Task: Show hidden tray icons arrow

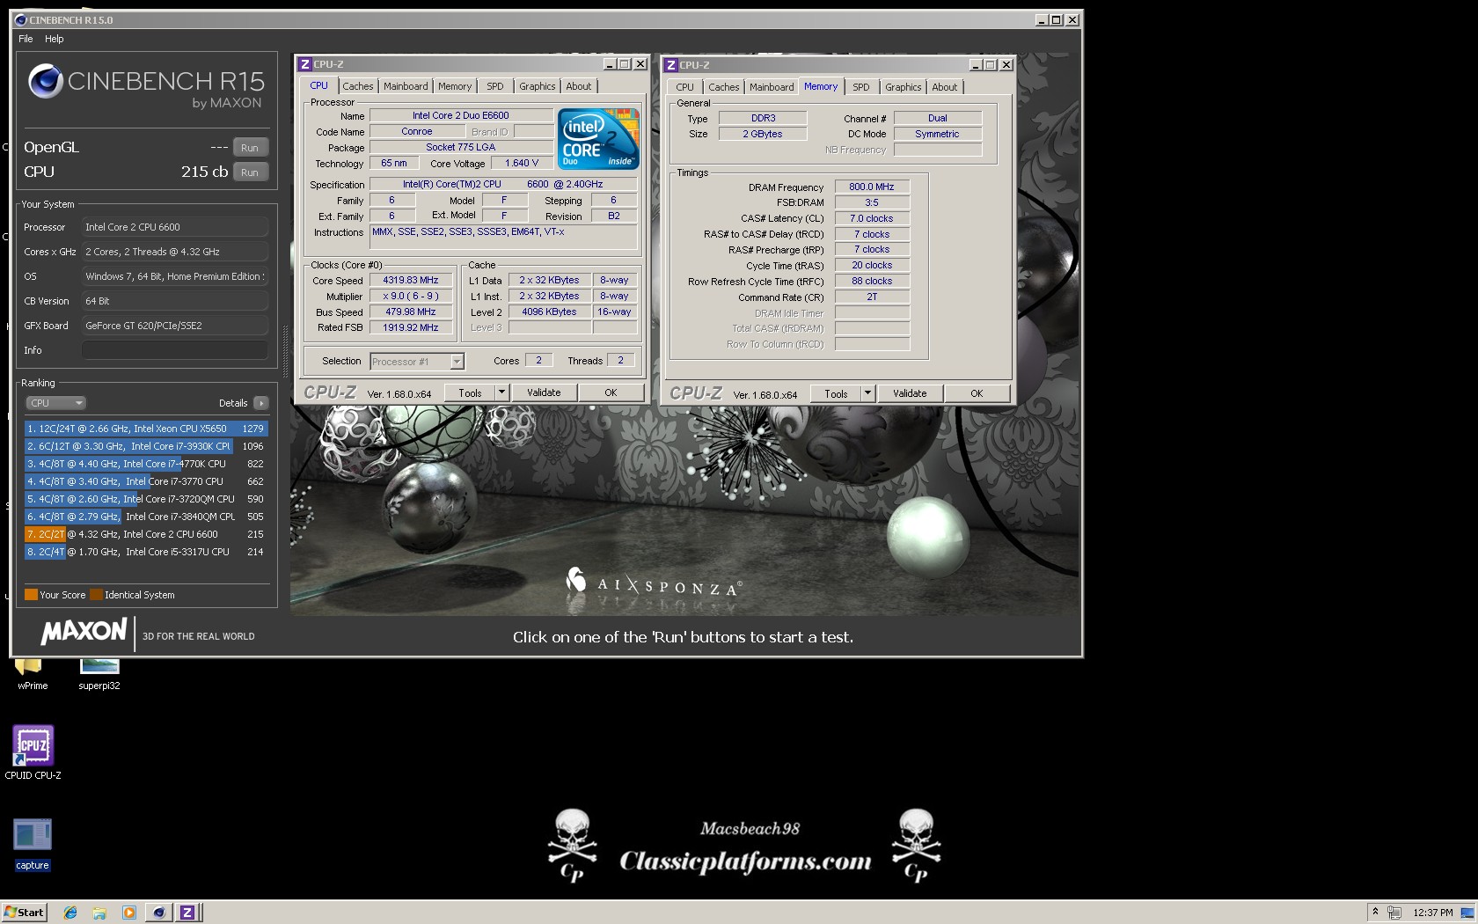Action: click(x=1374, y=912)
